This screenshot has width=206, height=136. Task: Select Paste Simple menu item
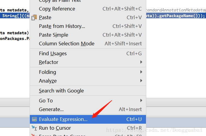point(88,35)
